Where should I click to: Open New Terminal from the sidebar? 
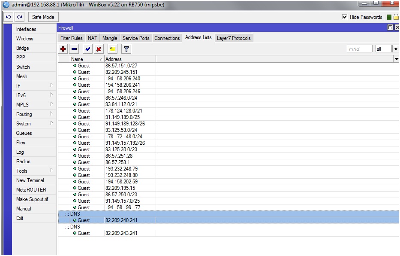click(x=30, y=180)
